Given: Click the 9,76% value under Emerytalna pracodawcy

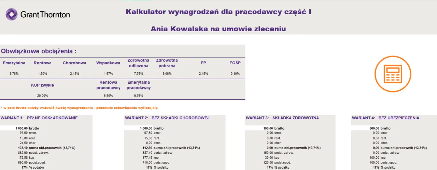Looking at the screenshot, I should pyautogui.click(x=138, y=96).
